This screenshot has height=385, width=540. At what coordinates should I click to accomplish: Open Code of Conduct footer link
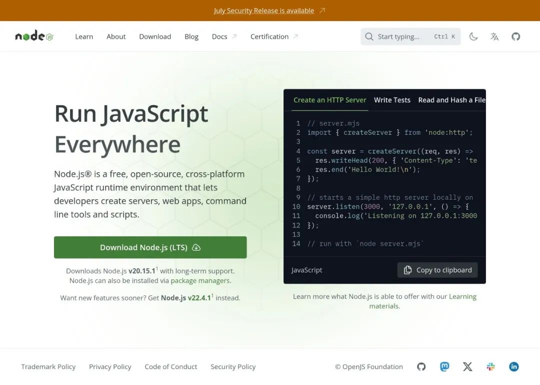pyautogui.click(x=171, y=367)
